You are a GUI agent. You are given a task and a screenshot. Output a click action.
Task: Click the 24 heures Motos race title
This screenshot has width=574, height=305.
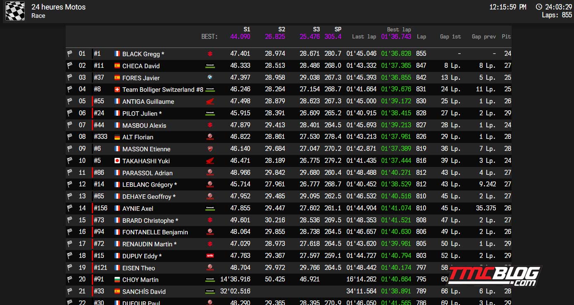pyautogui.click(x=59, y=7)
